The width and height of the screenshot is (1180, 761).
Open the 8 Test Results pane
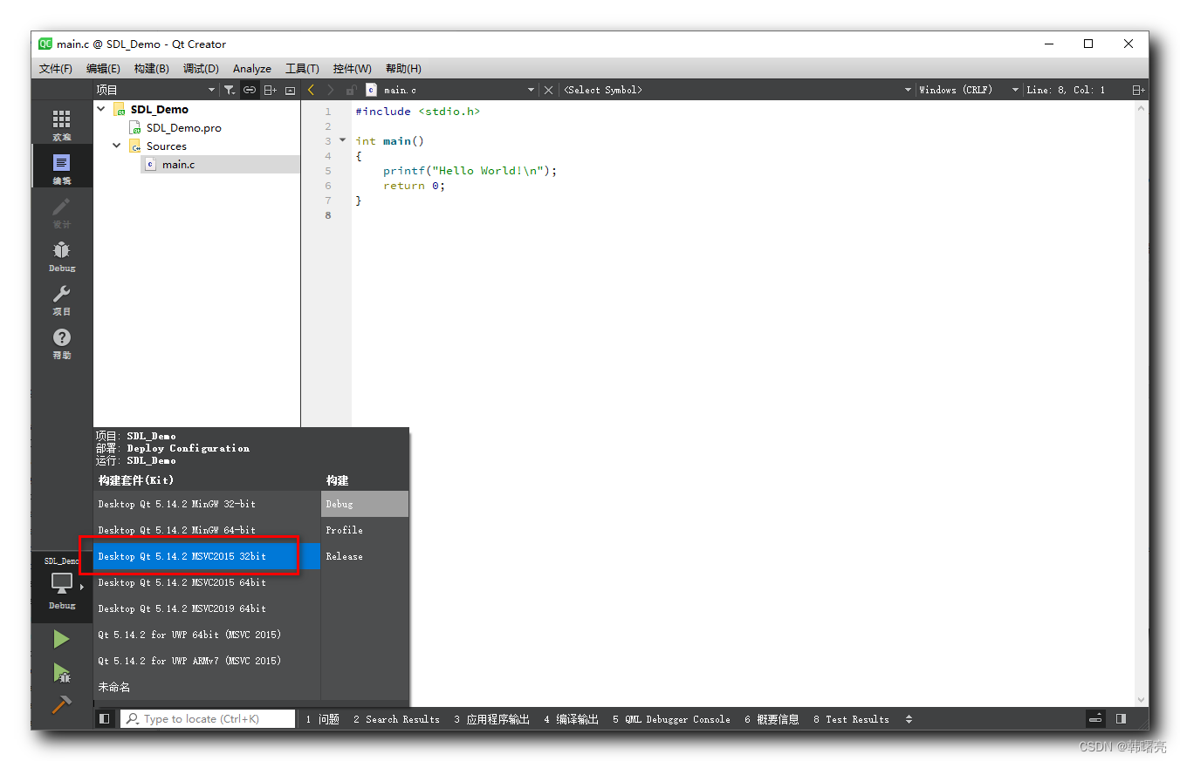(851, 719)
